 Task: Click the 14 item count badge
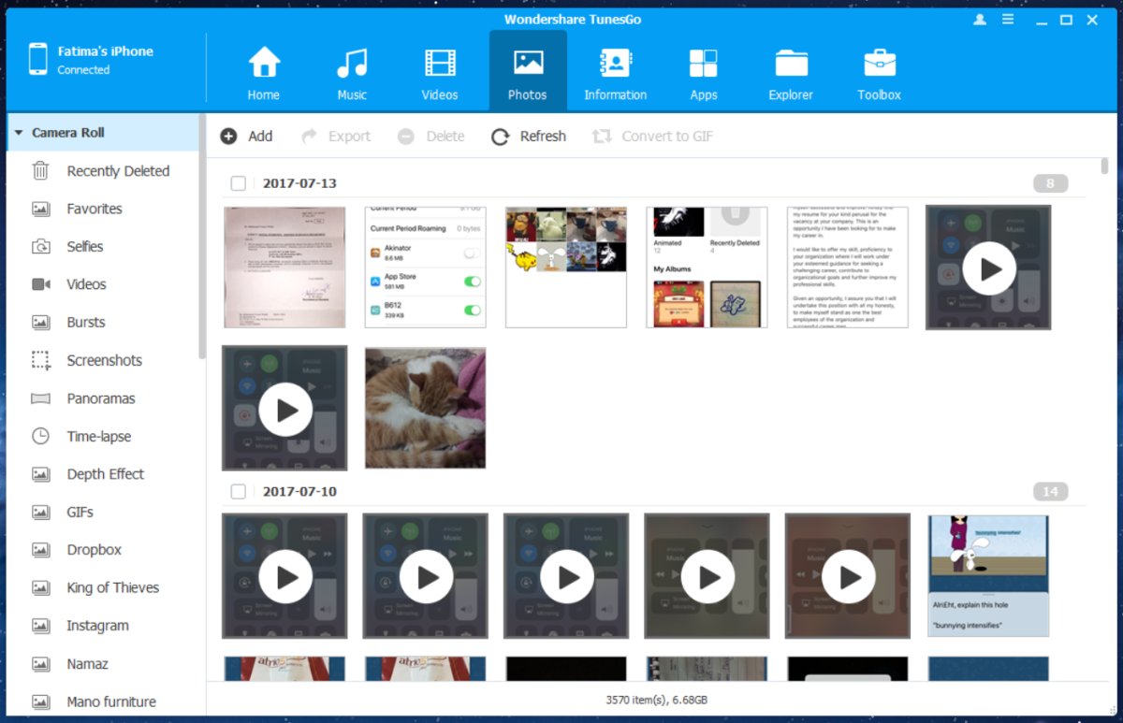1051,492
